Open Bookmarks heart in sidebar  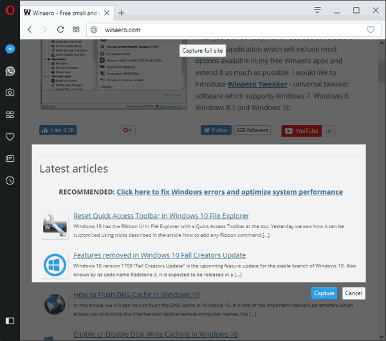tap(10, 137)
